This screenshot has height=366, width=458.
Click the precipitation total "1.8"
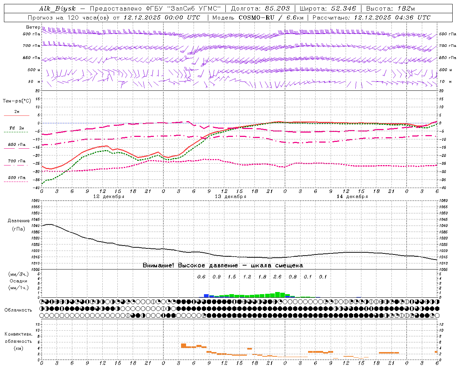[262, 277]
